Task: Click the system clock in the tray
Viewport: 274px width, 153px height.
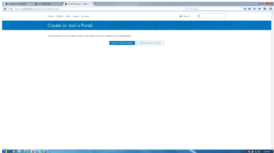Action: point(267,152)
